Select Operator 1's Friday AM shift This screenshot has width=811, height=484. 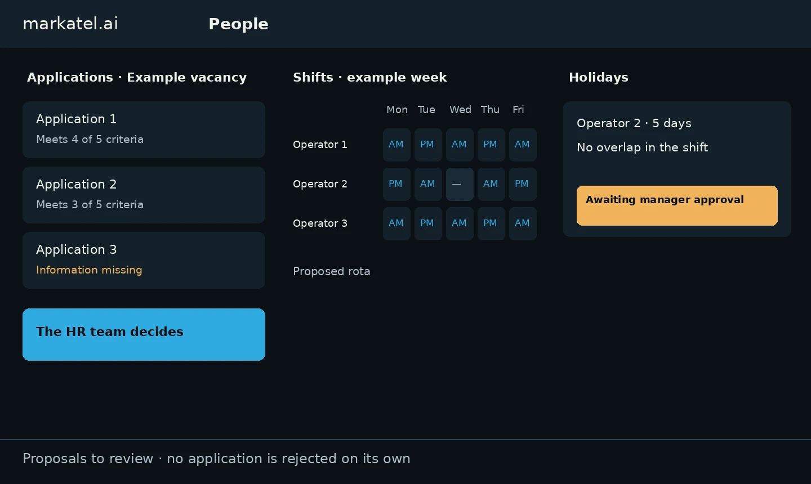pyautogui.click(x=523, y=145)
